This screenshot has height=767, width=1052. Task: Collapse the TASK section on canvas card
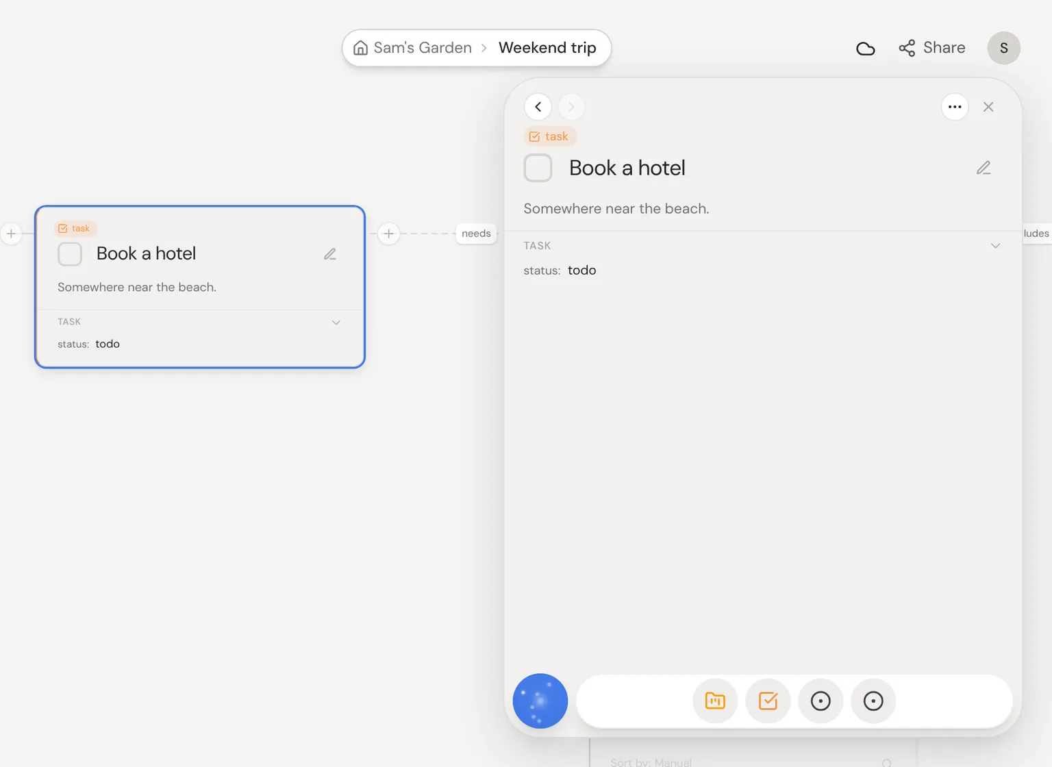336,323
